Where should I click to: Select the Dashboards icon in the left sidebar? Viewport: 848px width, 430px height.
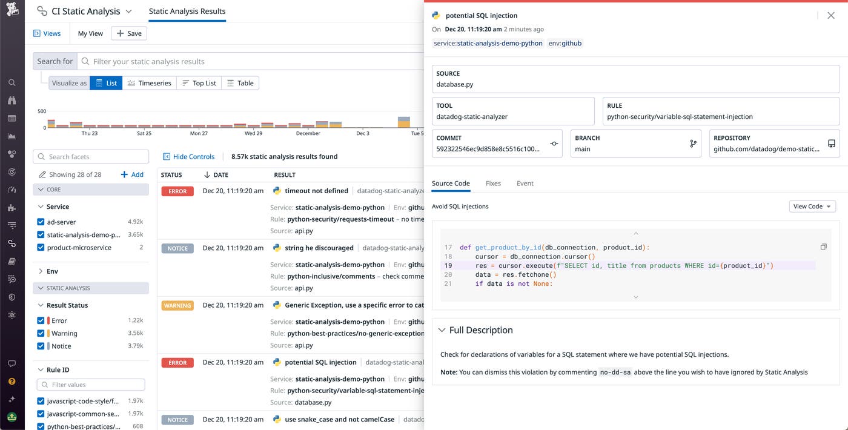12,119
